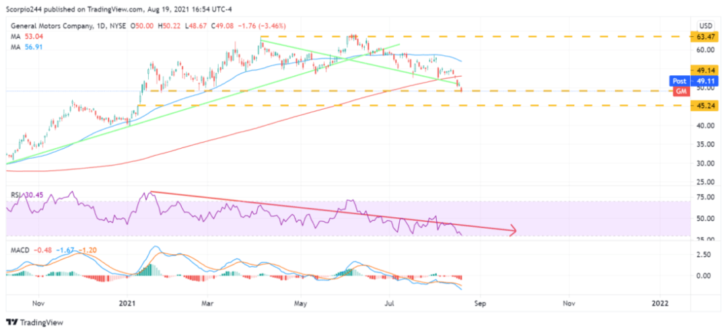The image size is (727, 333).
Task: Click the MACD indicator label
Action: (20, 250)
